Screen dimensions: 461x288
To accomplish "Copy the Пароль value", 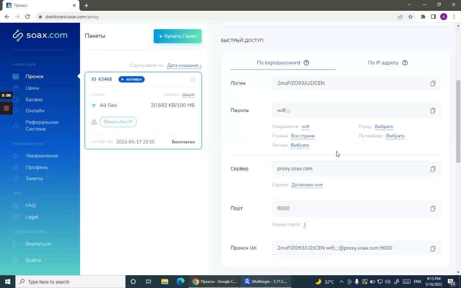I will click(x=433, y=111).
